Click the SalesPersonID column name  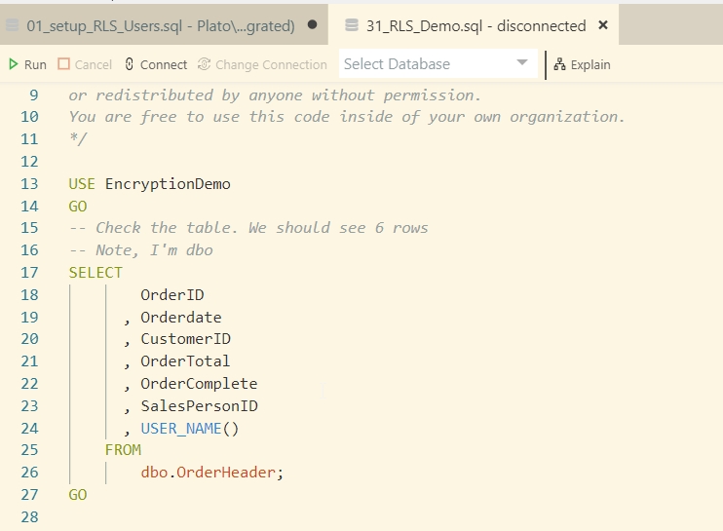(199, 406)
